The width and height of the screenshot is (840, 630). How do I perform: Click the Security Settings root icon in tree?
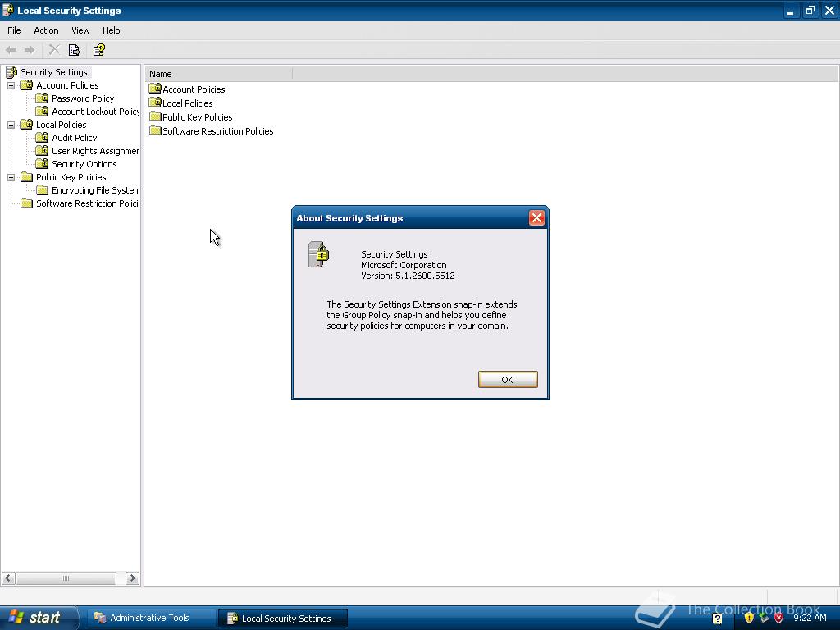pos(11,72)
